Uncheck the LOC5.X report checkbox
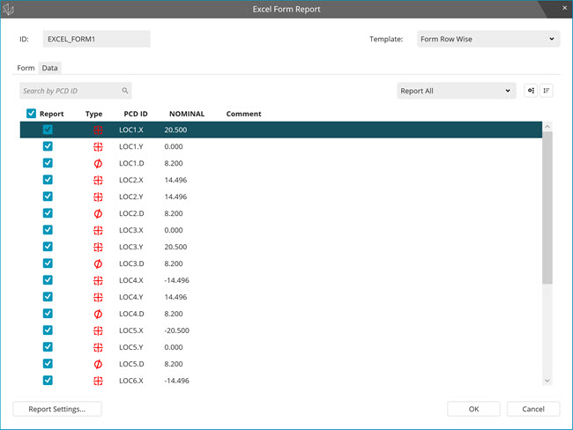This screenshot has height=430, width=573. click(x=48, y=330)
